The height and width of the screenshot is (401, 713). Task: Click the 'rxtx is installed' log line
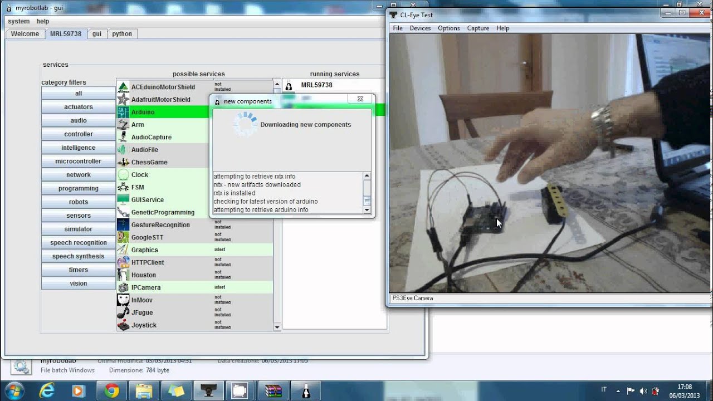[x=235, y=193]
